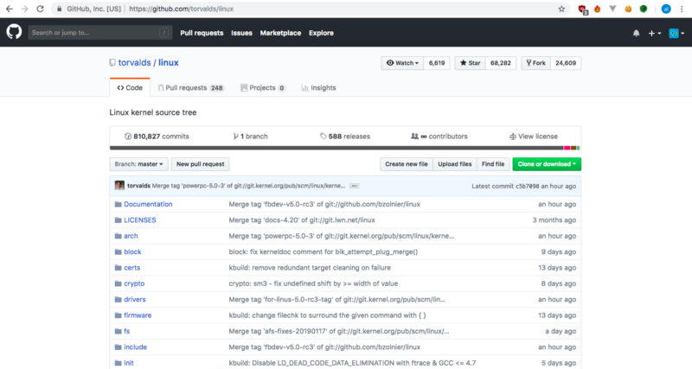Open Pull requests in top navigation
Screen dimensions: 692x369
(202, 33)
